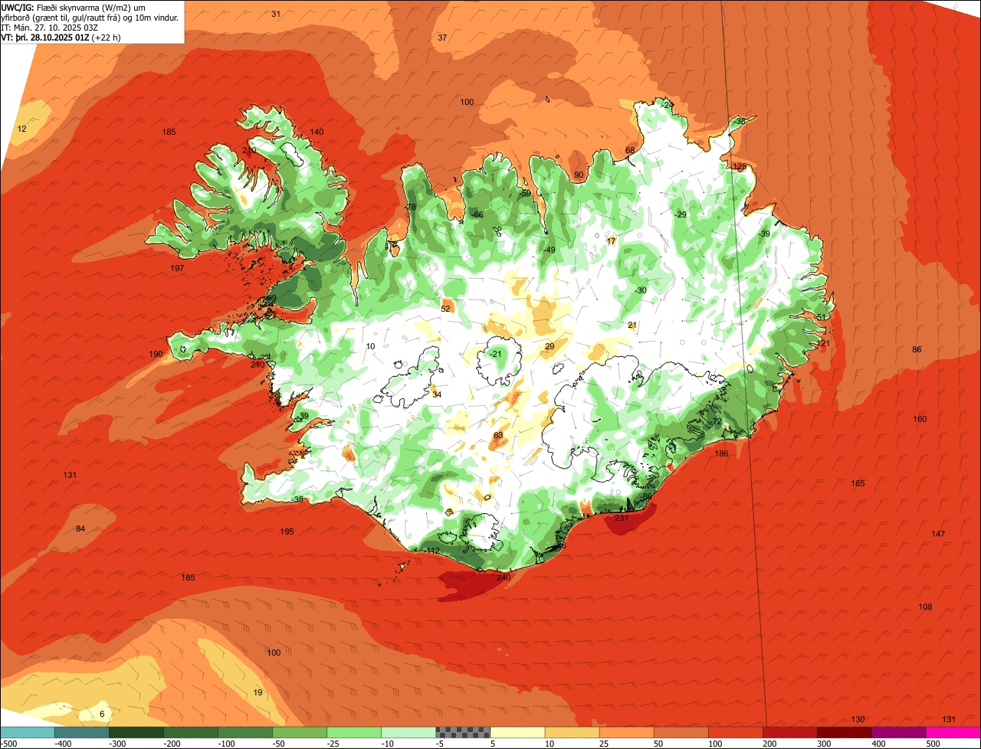This screenshot has width=981, height=749.
Task: Click the map value '130'
Action: pyautogui.click(x=858, y=719)
